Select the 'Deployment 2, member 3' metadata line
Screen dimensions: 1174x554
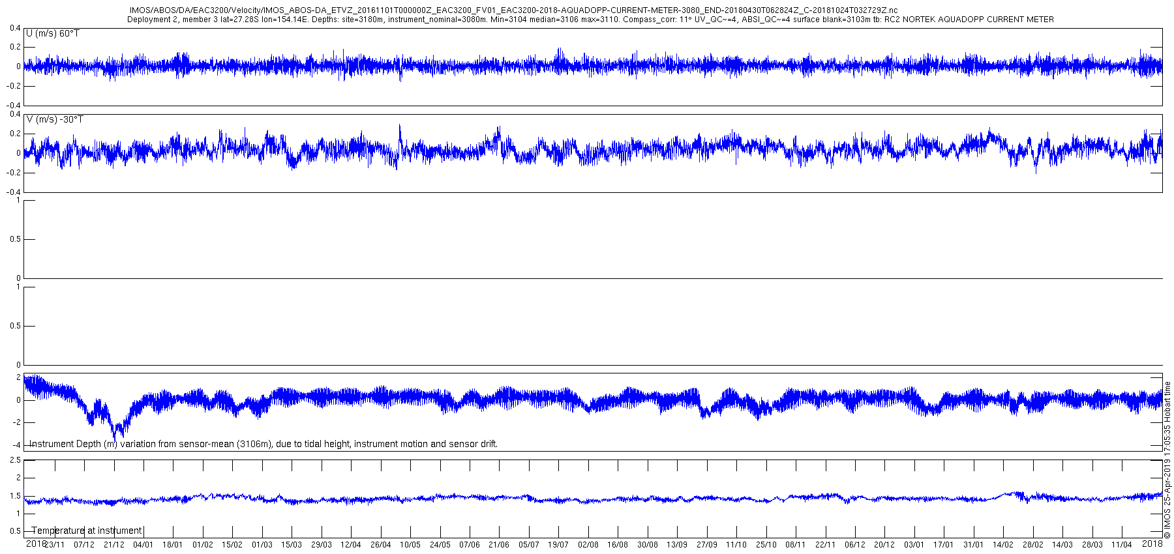tap(590, 20)
